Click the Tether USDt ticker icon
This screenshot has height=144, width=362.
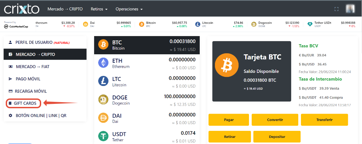310,24
